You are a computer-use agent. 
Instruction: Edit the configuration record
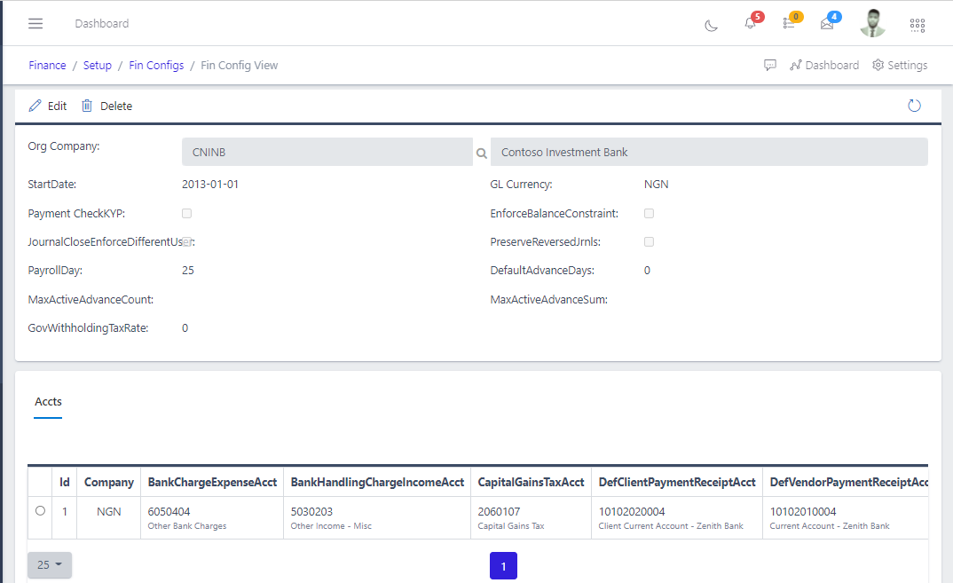pyautogui.click(x=47, y=106)
